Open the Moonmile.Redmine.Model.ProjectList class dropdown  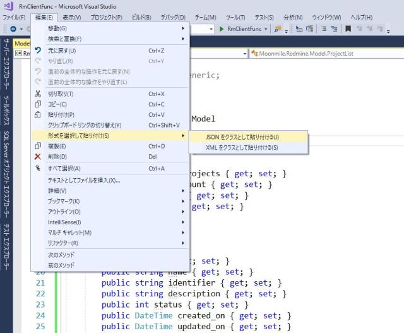pos(325,54)
